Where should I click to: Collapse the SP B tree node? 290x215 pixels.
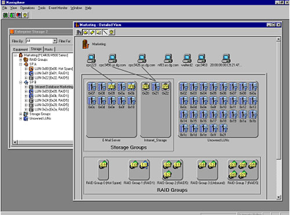coord(20,82)
